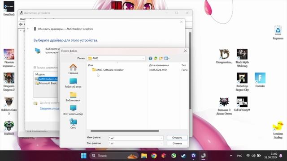Show hidden tray icons chevron
The image size is (287, 161).
(x=231, y=156)
